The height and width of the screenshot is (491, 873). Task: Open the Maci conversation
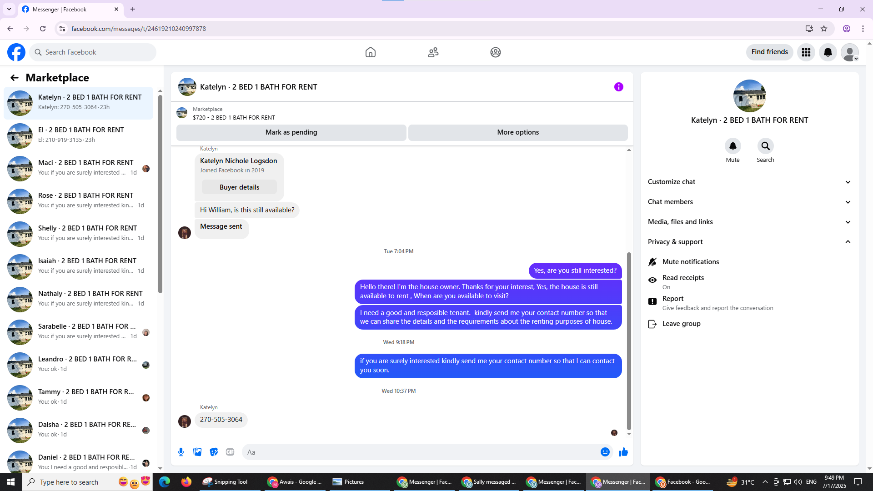(78, 169)
